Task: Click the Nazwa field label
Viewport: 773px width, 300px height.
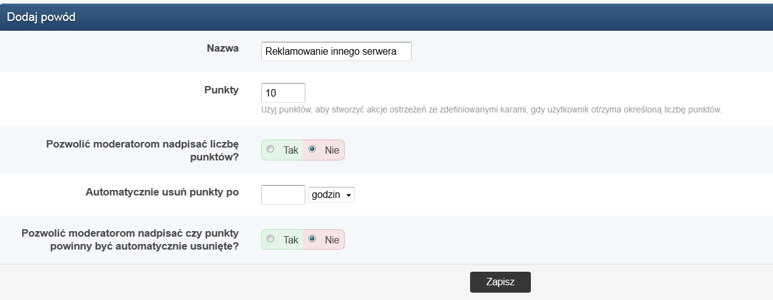Action: click(x=222, y=49)
